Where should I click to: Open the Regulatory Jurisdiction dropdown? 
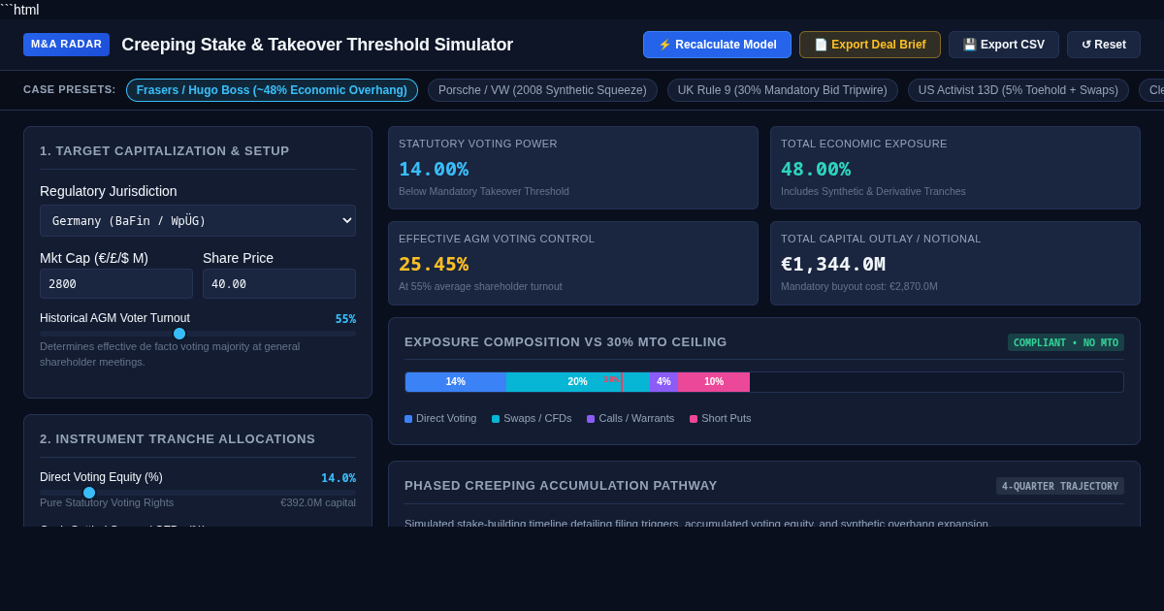tap(198, 220)
